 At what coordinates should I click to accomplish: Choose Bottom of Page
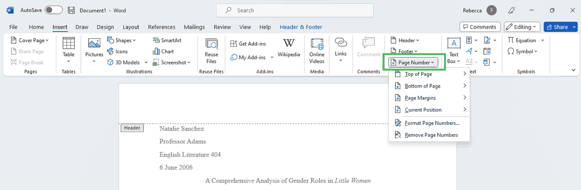pos(429,86)
